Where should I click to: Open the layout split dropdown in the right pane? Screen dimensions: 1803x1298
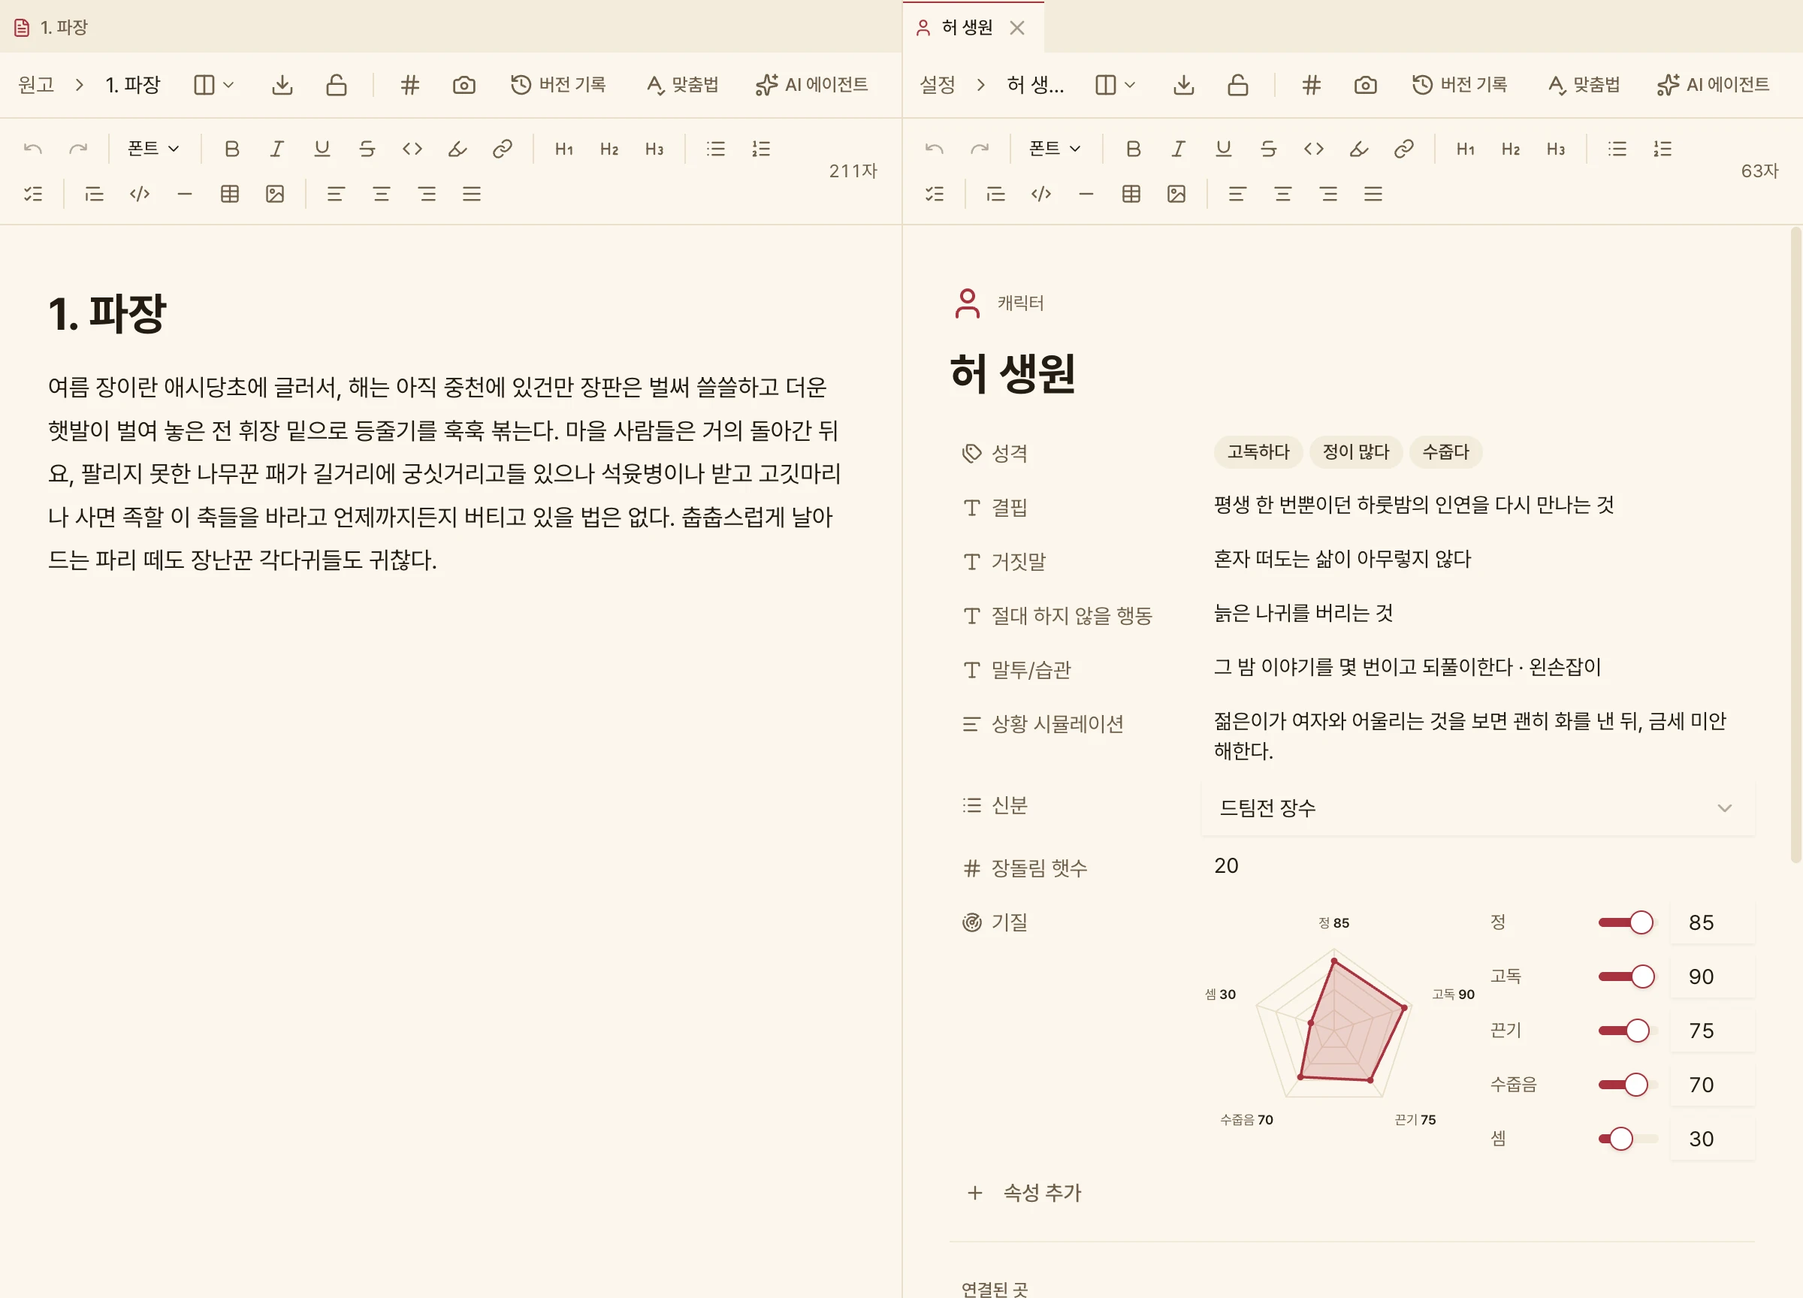tap(1115, 84)
